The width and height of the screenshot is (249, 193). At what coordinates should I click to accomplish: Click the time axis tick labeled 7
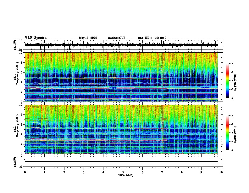click(x=162, y=172)
